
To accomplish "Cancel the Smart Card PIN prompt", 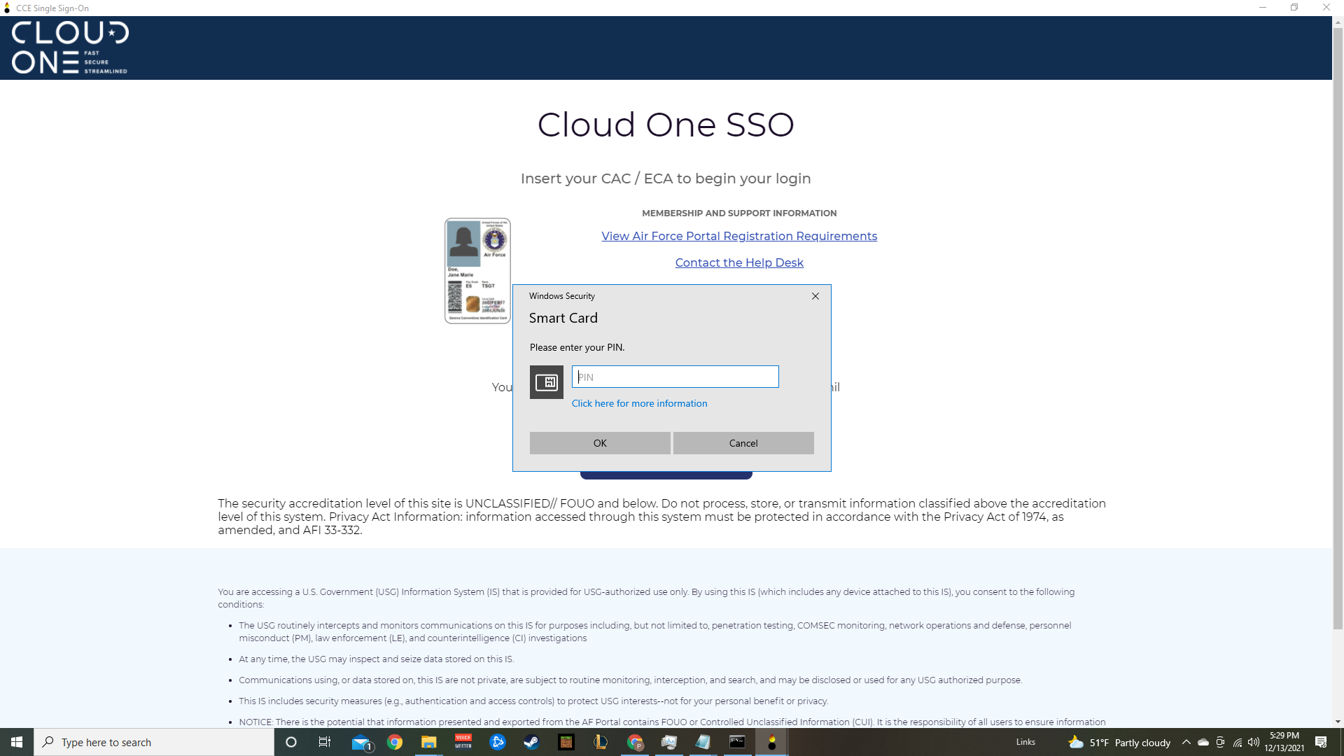I will click(x=743, y=442).
